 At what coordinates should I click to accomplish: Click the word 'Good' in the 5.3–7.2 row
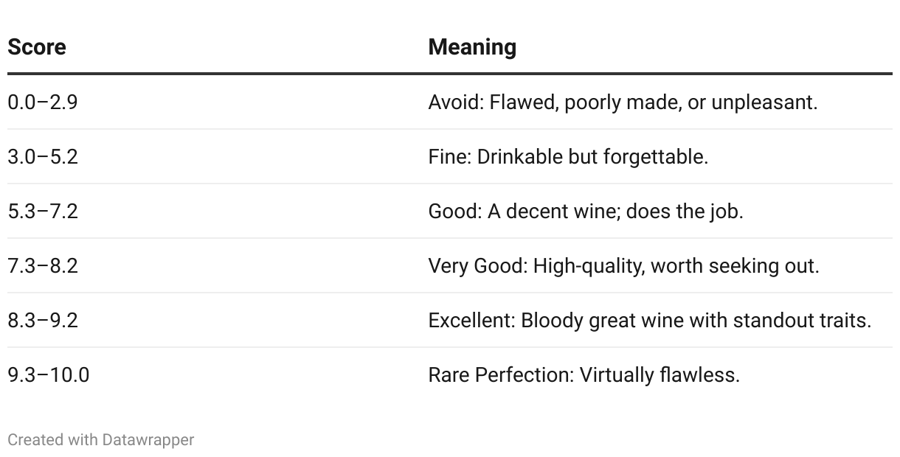[x=452, y=211]
